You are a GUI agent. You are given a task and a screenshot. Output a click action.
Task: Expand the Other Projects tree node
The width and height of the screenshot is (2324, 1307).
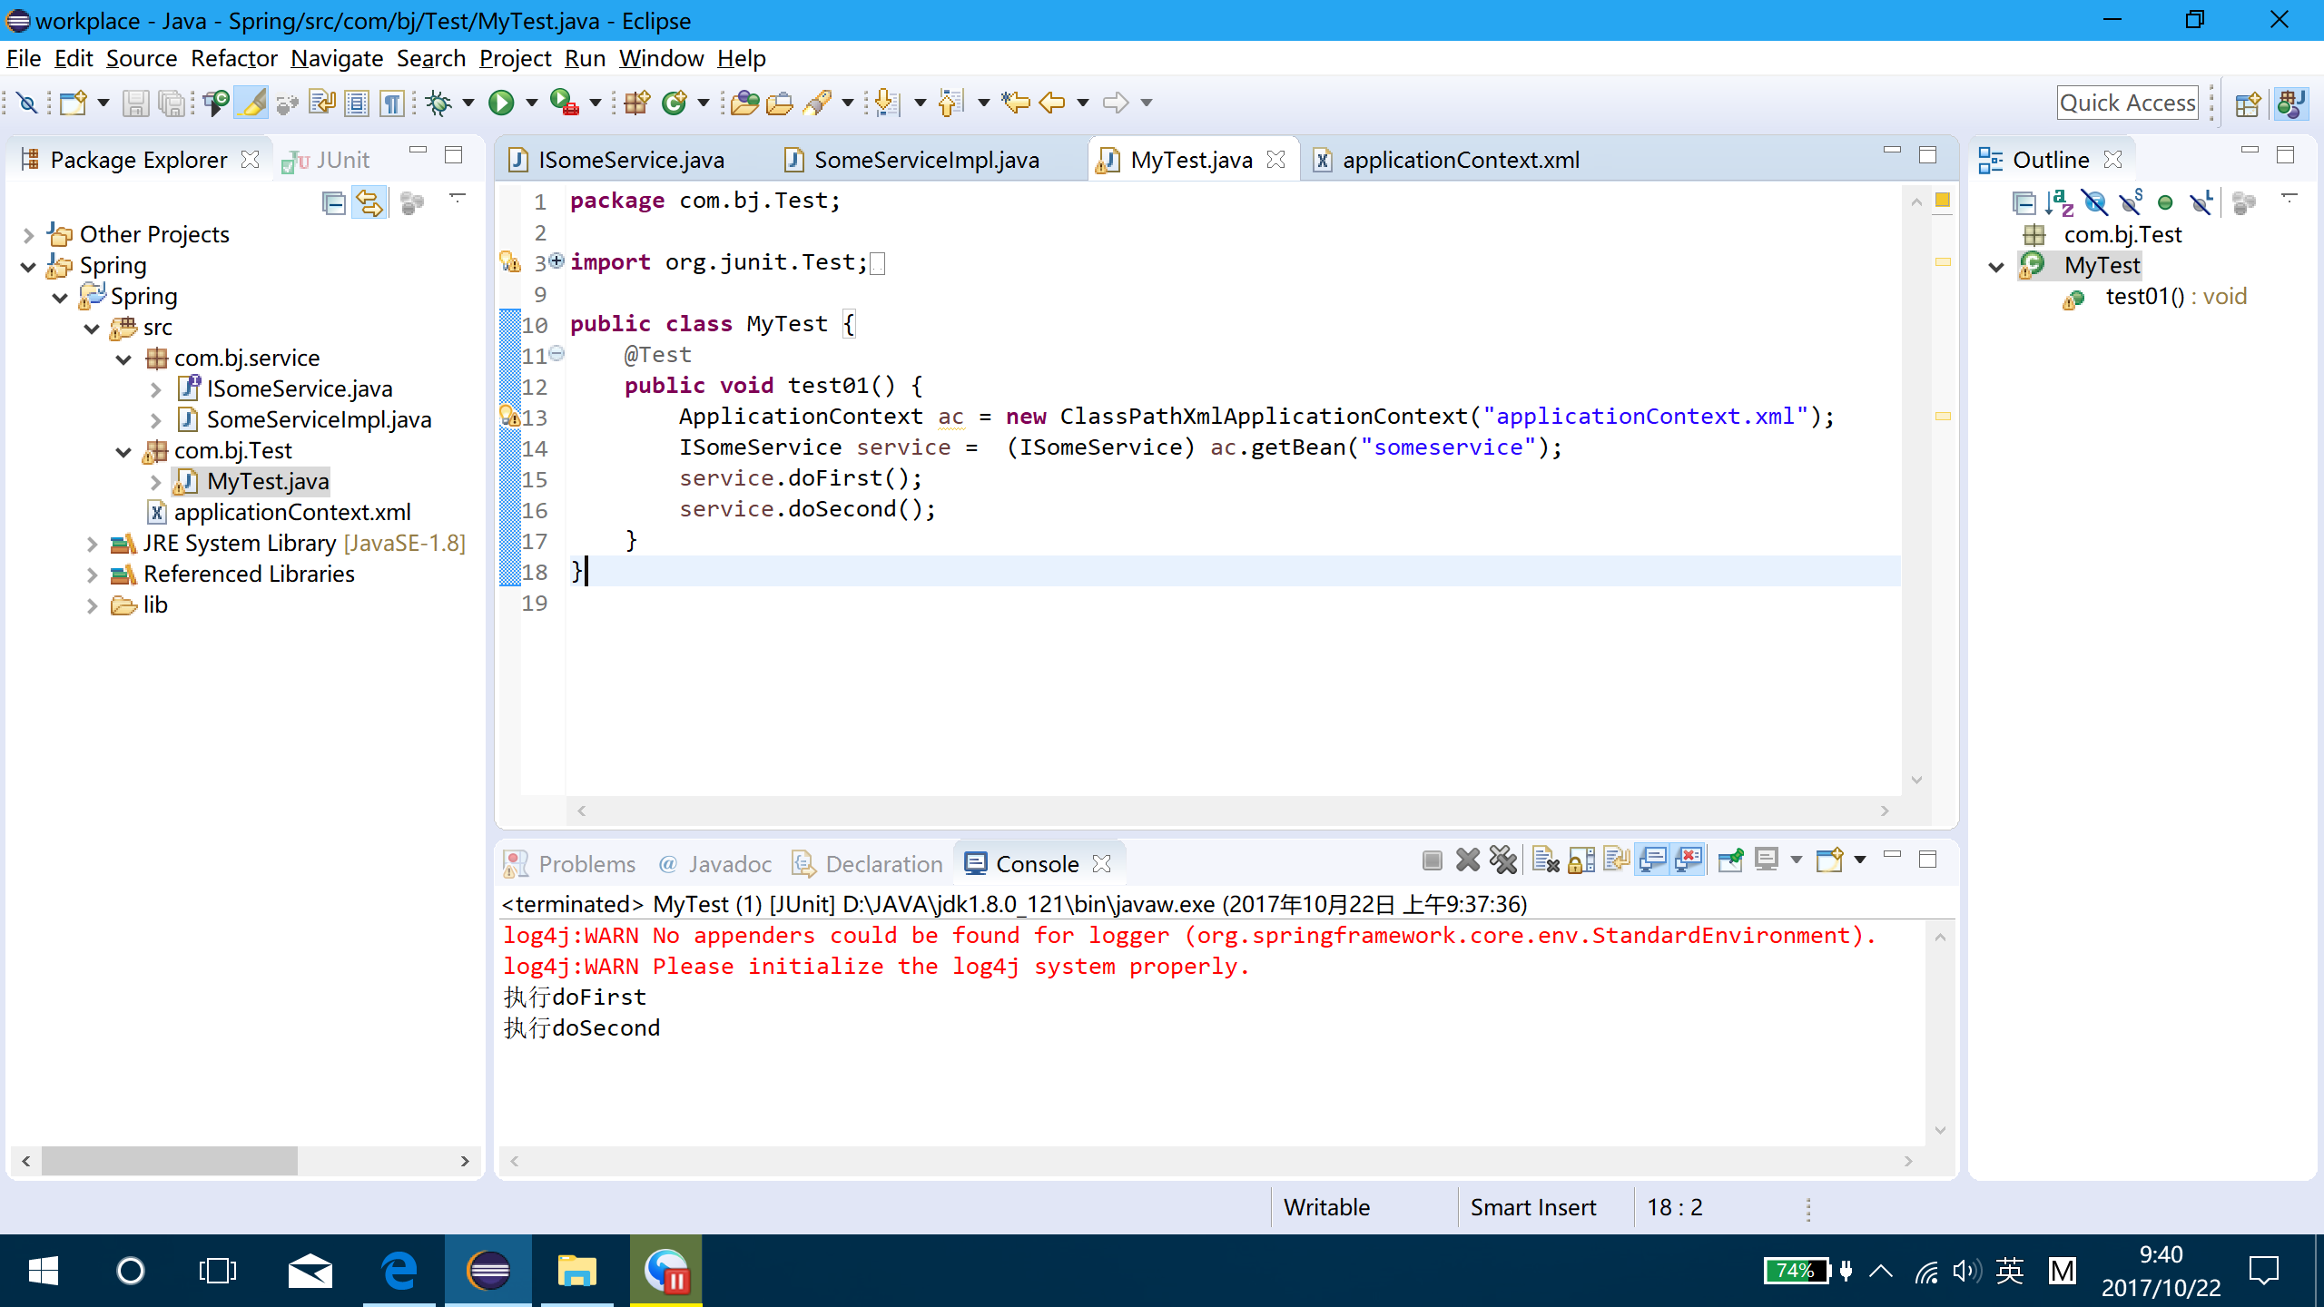[x=28, y=235]
